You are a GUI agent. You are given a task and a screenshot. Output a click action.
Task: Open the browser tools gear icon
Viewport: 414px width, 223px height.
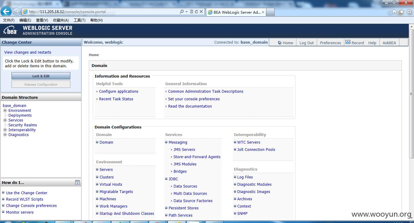[409, 12]
